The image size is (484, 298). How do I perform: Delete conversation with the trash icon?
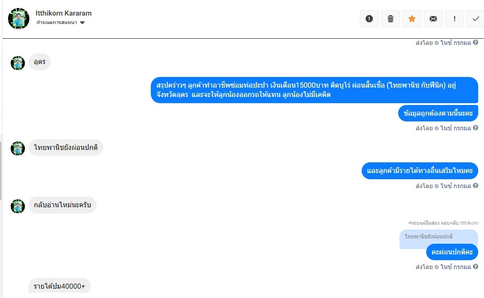[391, 19]
